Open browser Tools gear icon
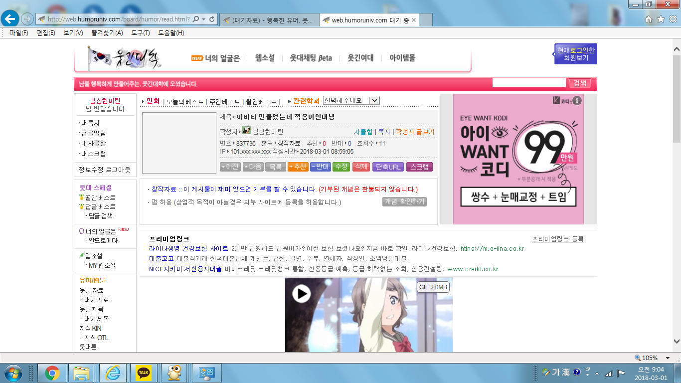This screenshot has height=383, width=681. [673, 19]
